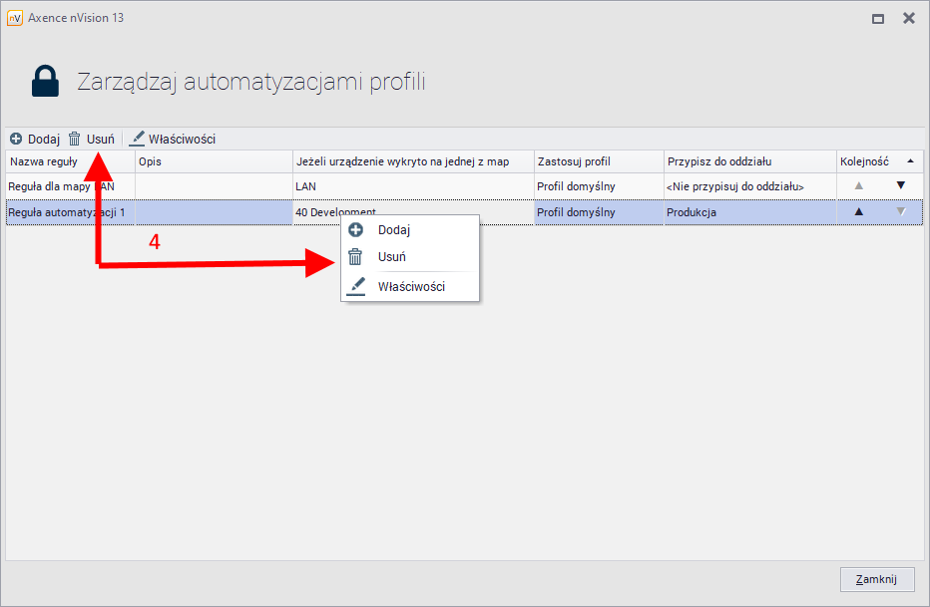930x607 pixels.
Task: Click the nVision icon in the title bar
Action: [15, 17]
